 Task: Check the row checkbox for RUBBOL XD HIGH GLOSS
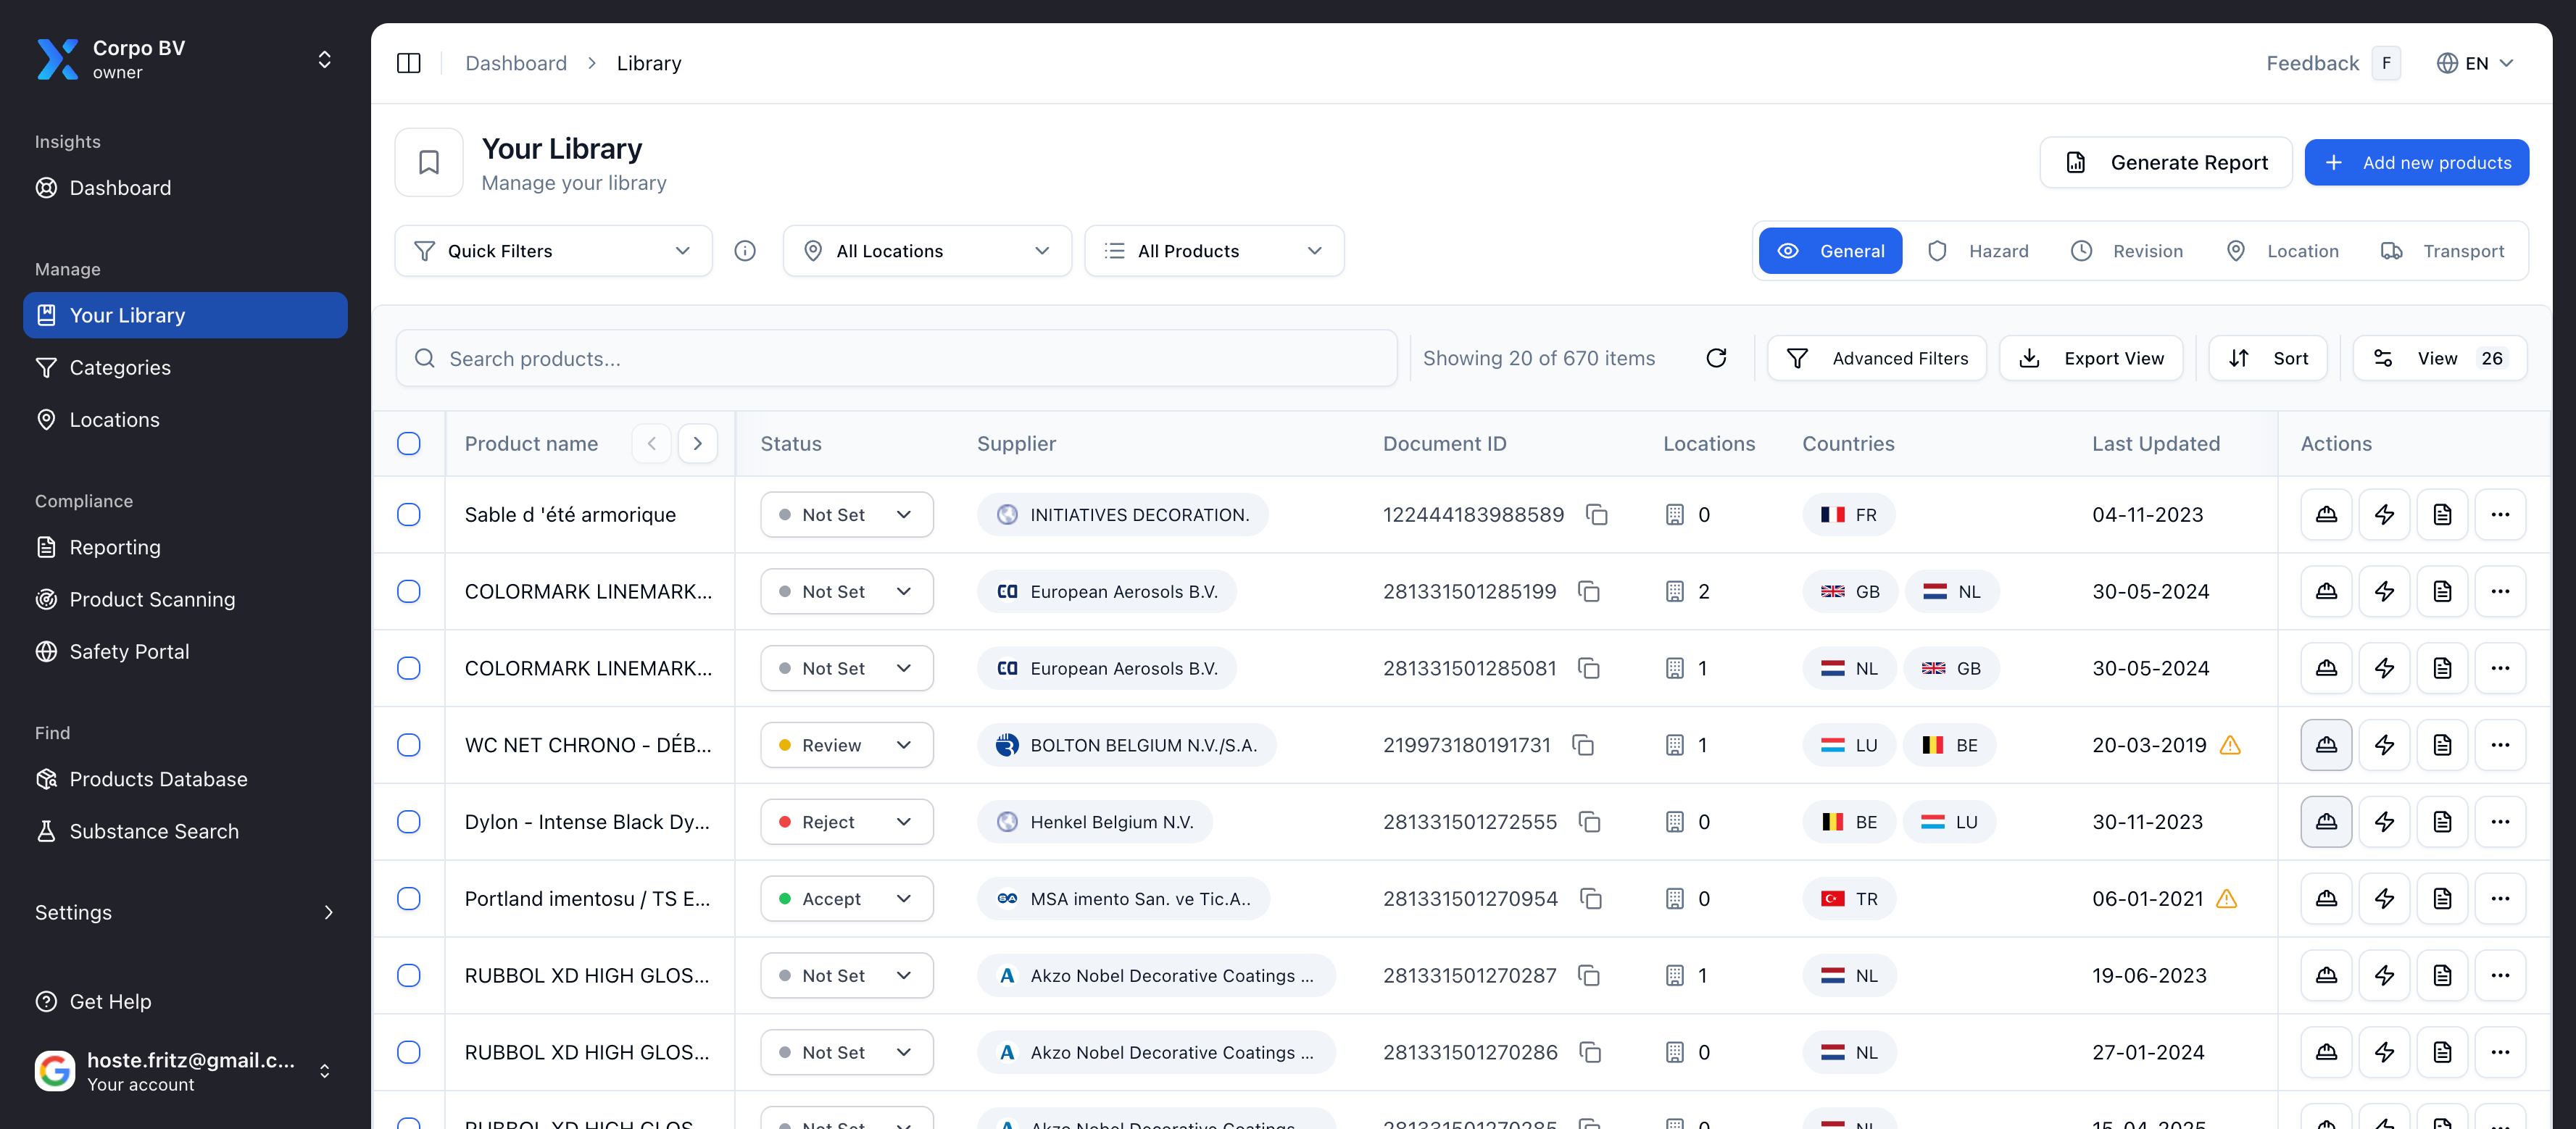[x=409, y=975]
